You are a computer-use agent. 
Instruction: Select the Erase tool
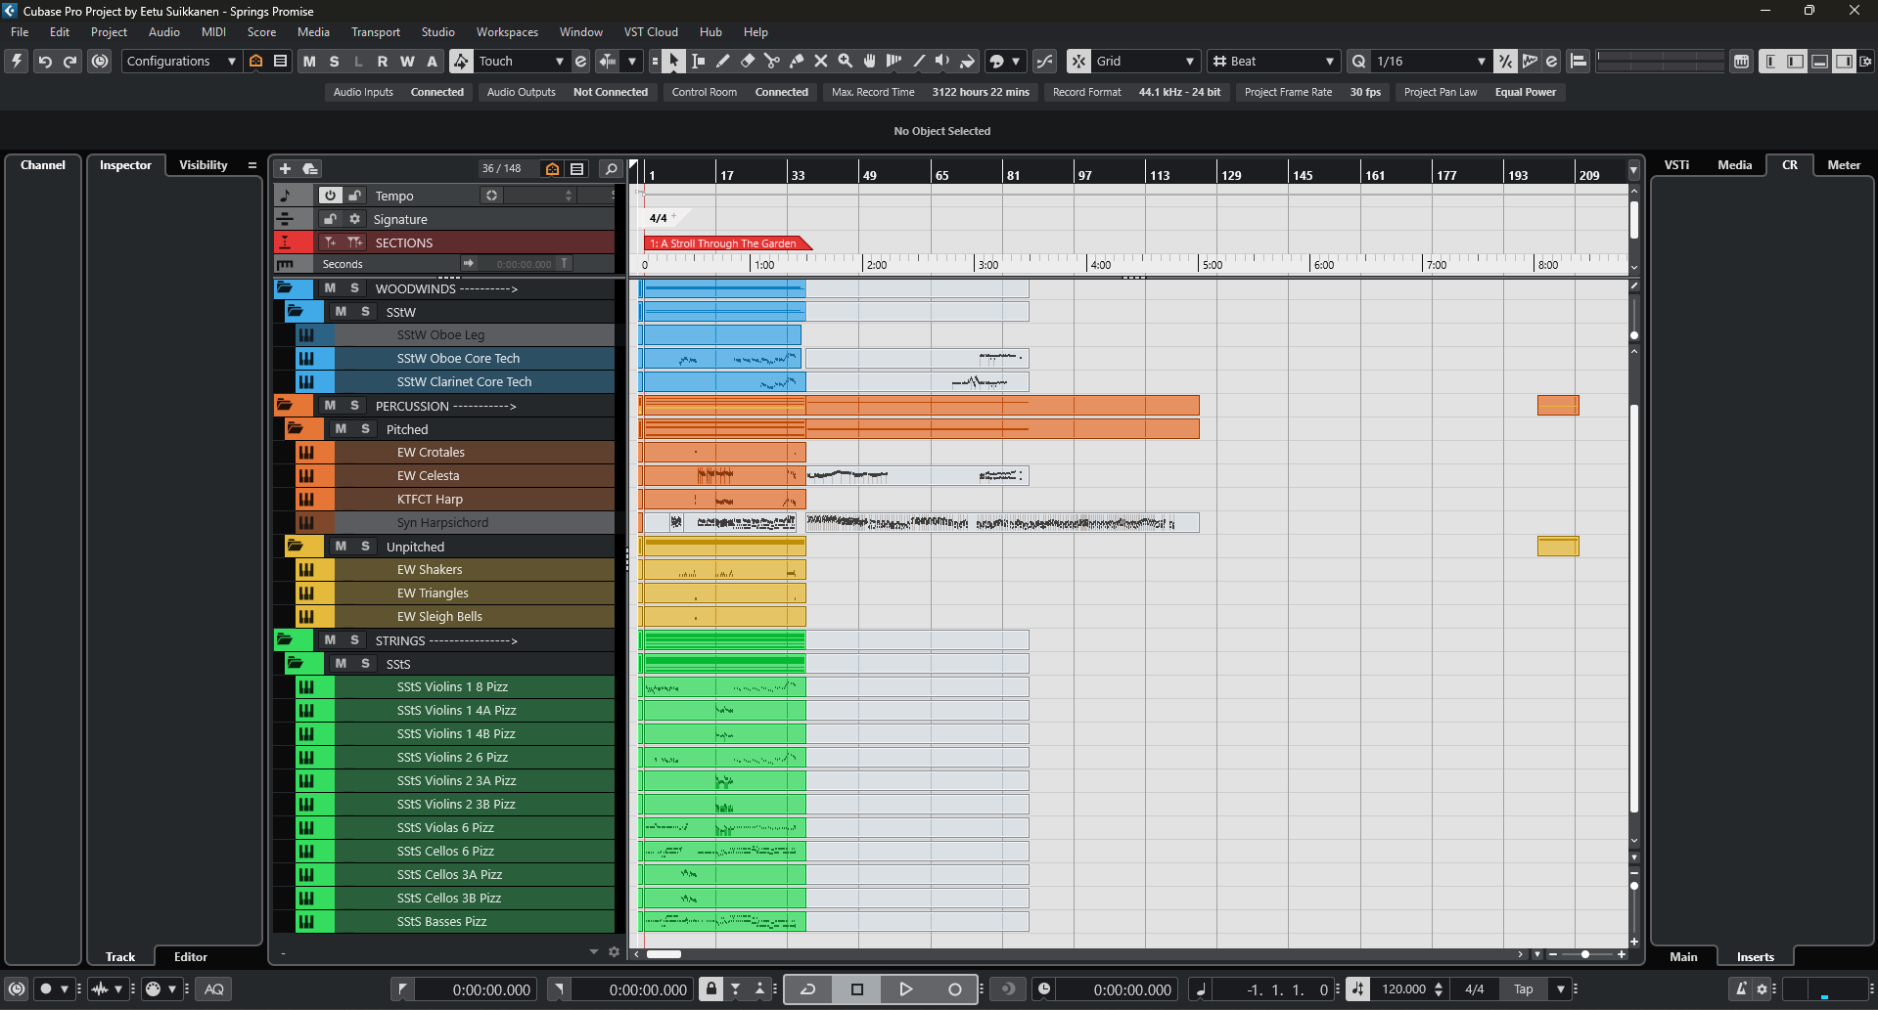point(747,61)
